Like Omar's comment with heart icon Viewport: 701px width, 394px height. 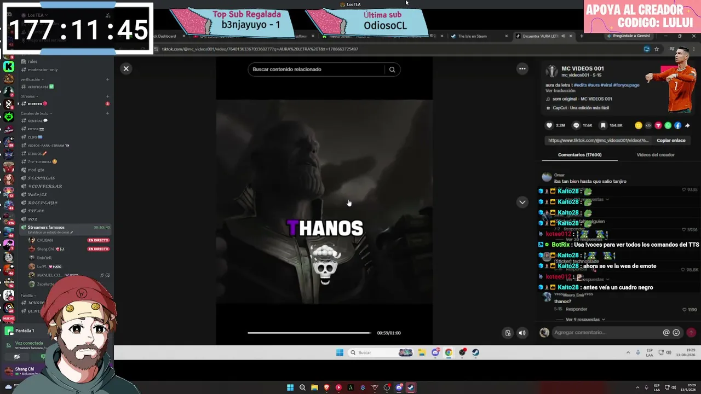click(x=684, y=190)
